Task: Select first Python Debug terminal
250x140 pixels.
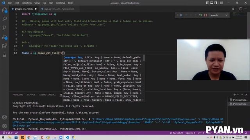Action: pos(238,100)
